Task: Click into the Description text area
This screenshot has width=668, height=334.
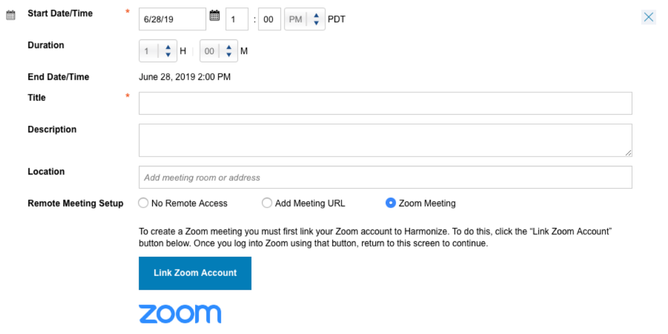Action: [x=385, y=140]
